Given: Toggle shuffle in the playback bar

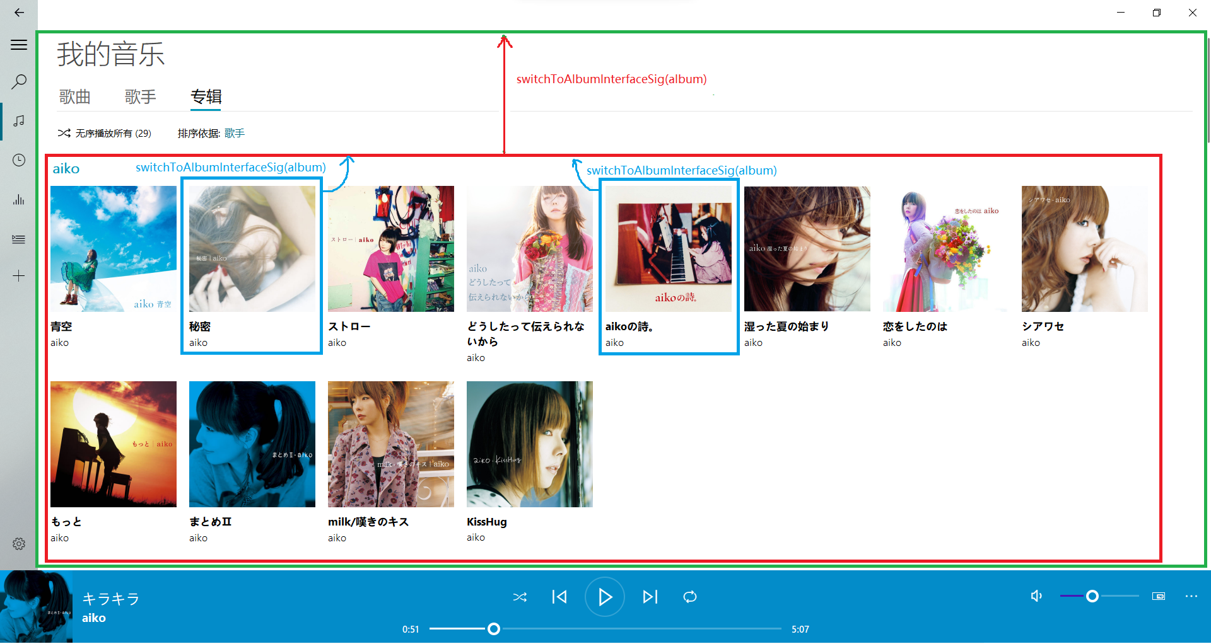Looking at the screenshot, I should tap(520, 597).
